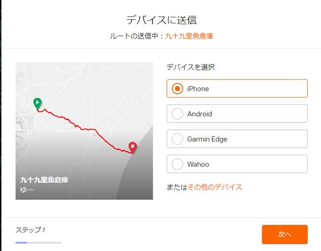Click the step progress bar
Image resolution: width=321 pixels, height=251 pixels.
[x=39, y=243]
